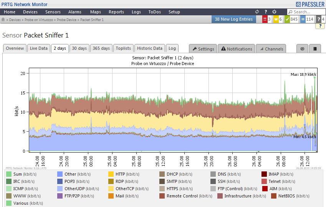Open the Historic Data tab
This screenshot has width=326, height=207.
click(150, 48)
